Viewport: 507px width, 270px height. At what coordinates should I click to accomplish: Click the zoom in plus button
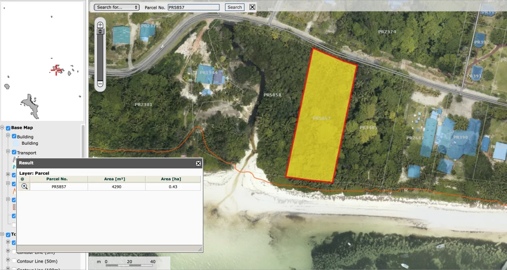100,24
